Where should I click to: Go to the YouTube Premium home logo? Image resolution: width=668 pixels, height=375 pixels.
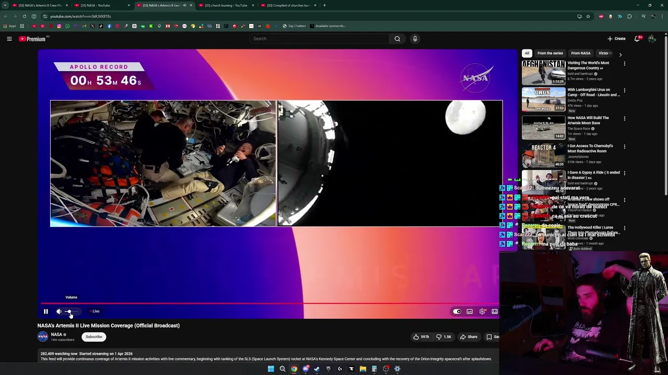coord(33,39)
